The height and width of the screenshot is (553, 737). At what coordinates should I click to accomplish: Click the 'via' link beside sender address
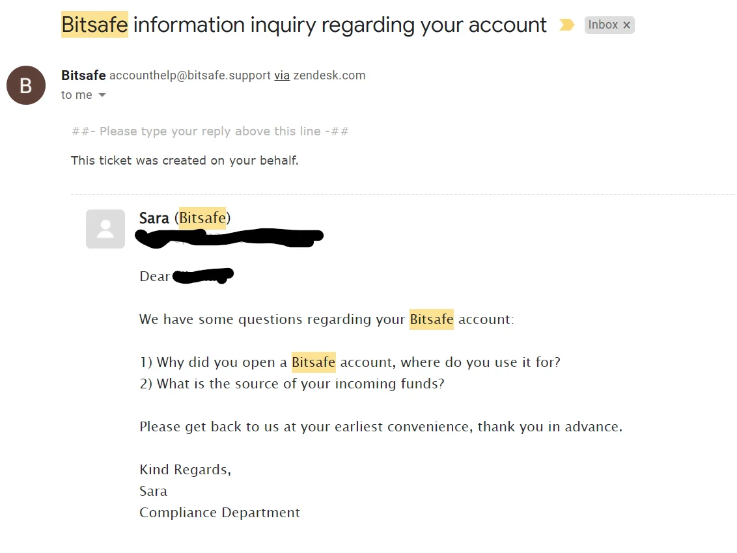coord(282,75)
